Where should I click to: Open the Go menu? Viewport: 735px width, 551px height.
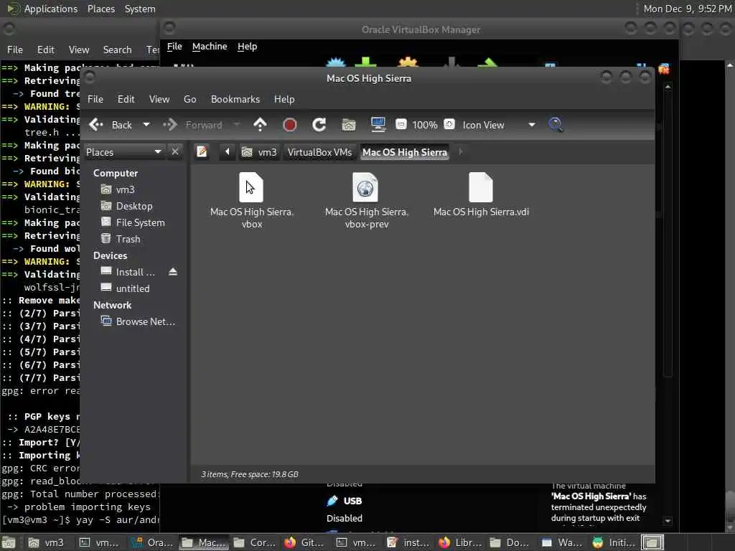[189, 99]
